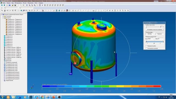Click the third magnifier zoom icon
The height and width of the screenshot is (99, 176).
(35, 5)
